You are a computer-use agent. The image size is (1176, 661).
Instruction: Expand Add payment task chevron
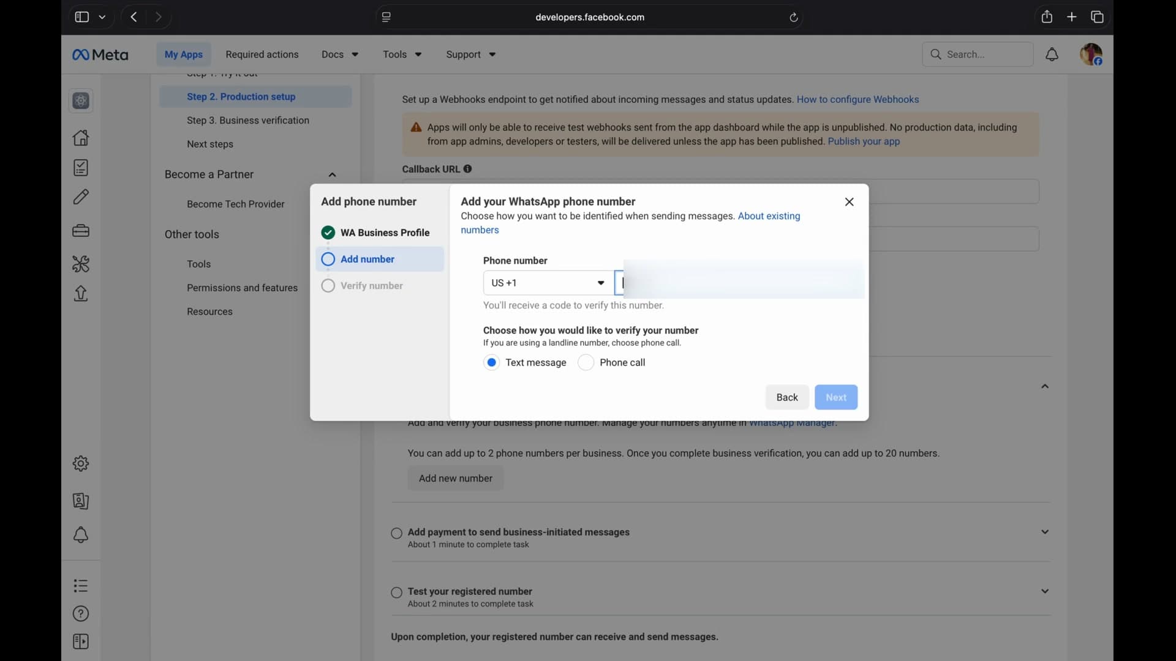coord(1046,532)
